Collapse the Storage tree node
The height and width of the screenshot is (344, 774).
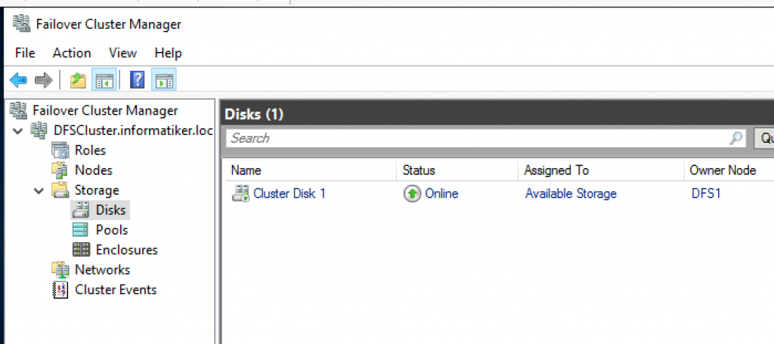click(x=39, y=191)
